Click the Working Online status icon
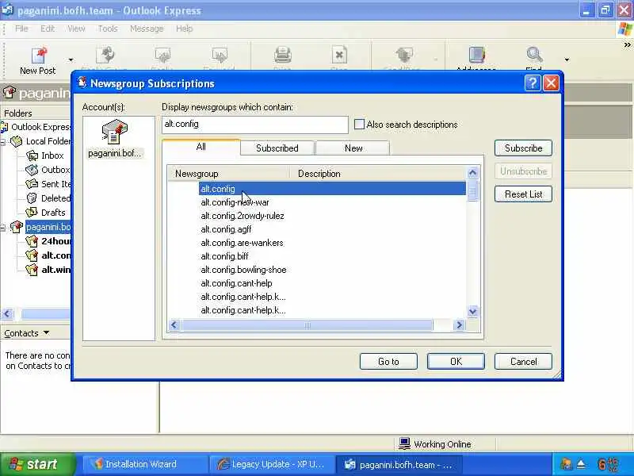Image resolution: width=634 pixels, height=476 pixels. [x=404, y=443]
